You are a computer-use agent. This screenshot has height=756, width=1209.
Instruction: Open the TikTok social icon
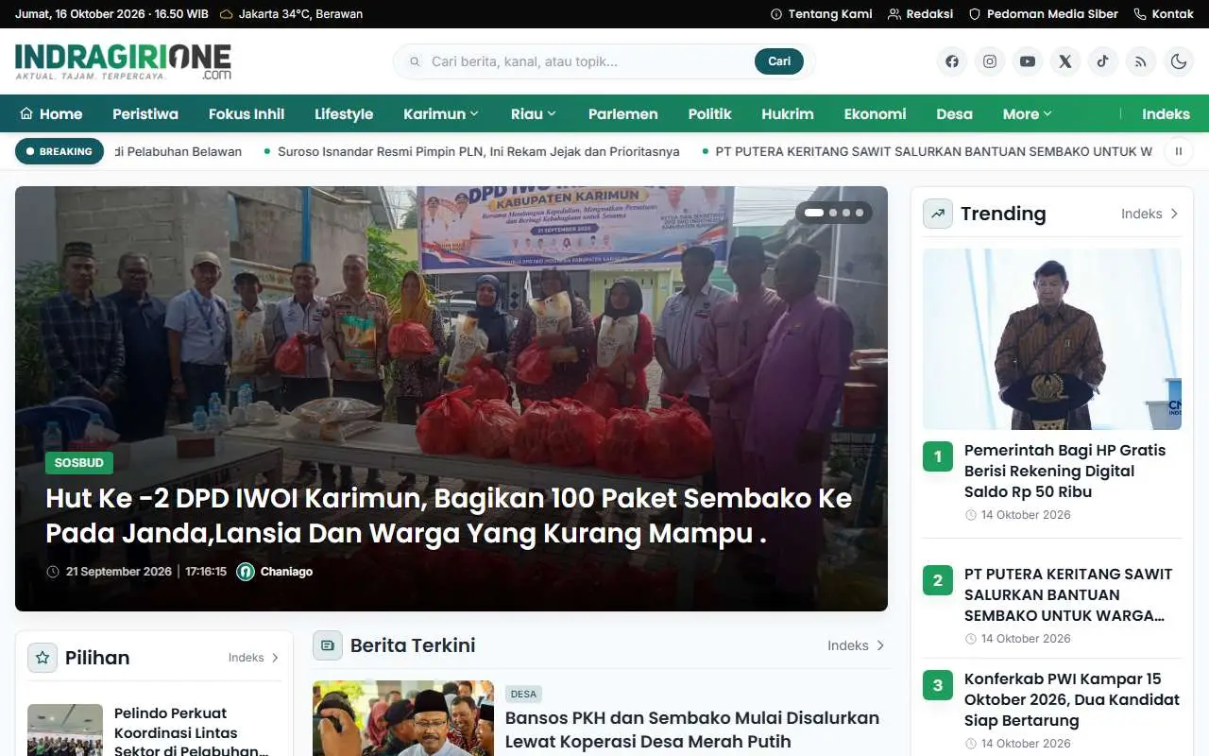[x=1103, y=61]
